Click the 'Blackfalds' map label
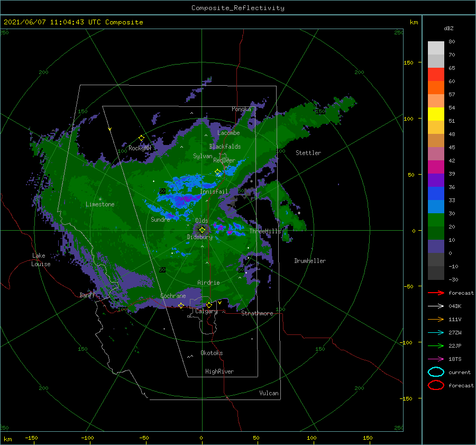 (225, 147)
